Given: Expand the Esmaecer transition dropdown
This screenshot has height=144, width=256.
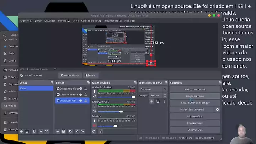Looking at the screenshot, I should coord(165,89).
